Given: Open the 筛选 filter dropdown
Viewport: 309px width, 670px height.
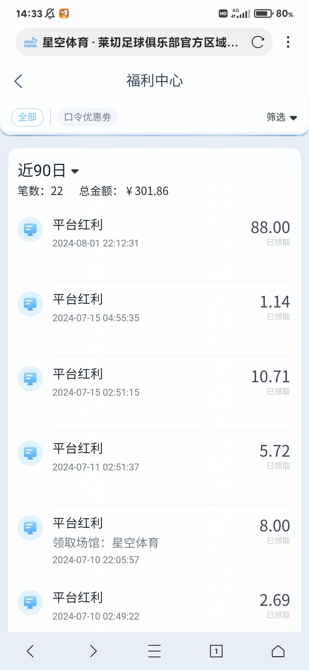Looking at the screenshot, I should [282, 117].
